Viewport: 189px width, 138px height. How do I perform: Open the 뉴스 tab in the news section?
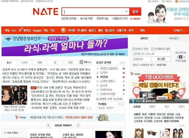tap(9, 62)
